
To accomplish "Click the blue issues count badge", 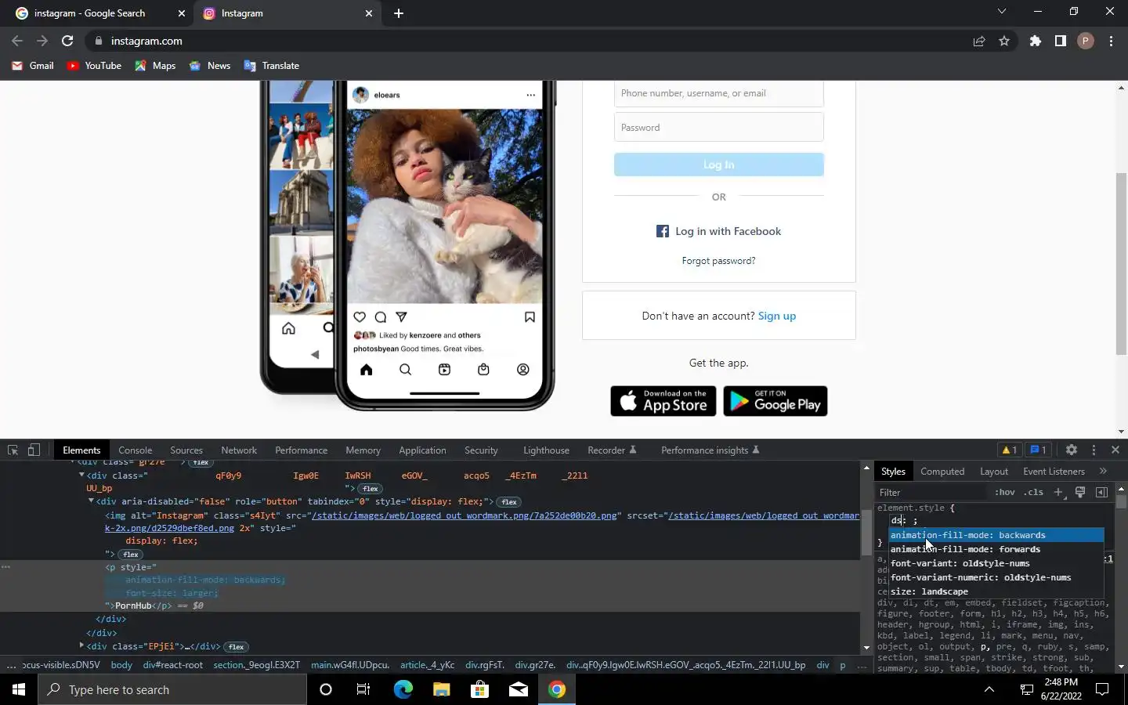I will (x=1038, y=450).
